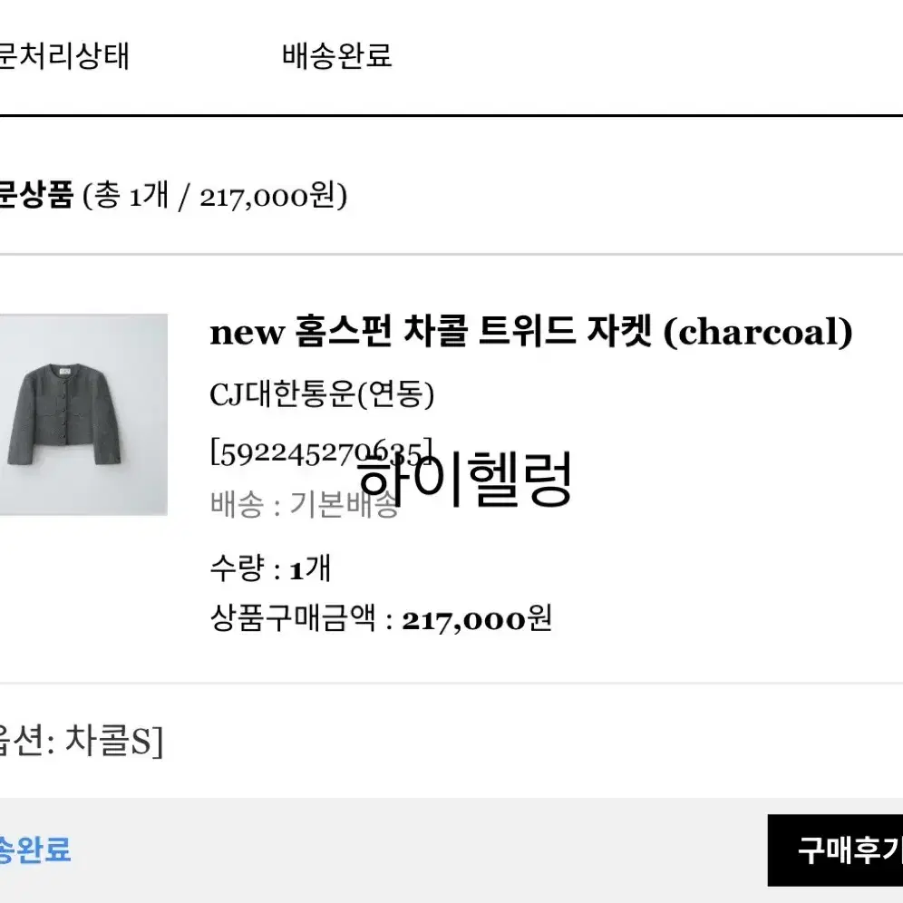Viewport: 903px width, 903px height.
Task: Click tracking number 592245270635
Action: click(321, 453)
